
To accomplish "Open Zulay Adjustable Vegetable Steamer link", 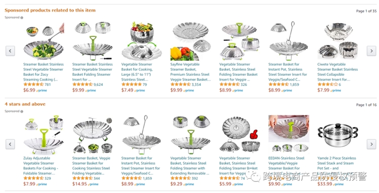I will 40,166.
